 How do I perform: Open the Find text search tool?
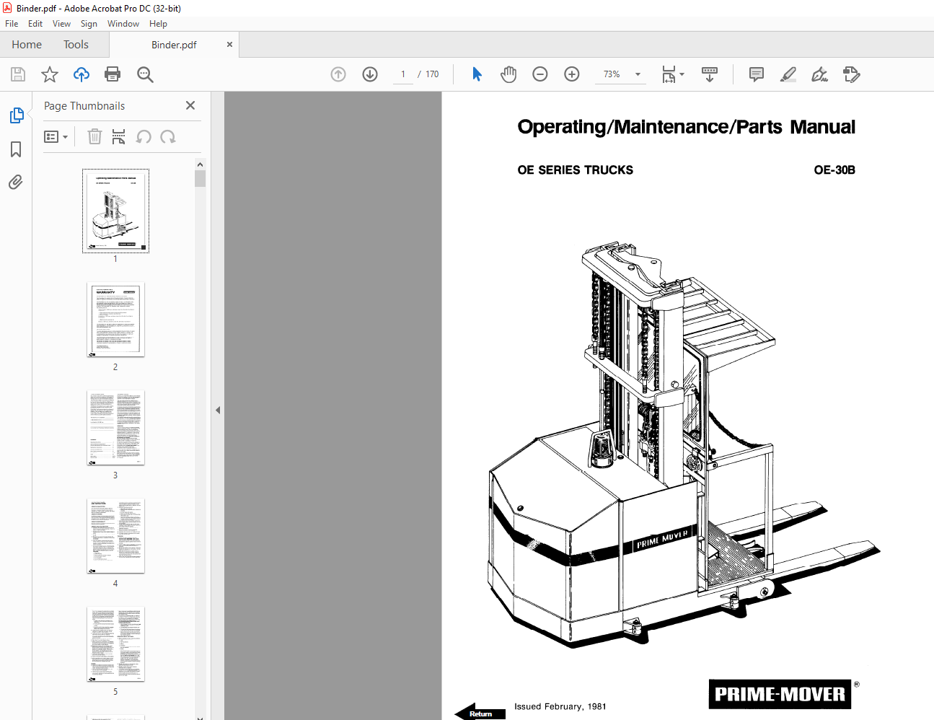pos(145,74)
